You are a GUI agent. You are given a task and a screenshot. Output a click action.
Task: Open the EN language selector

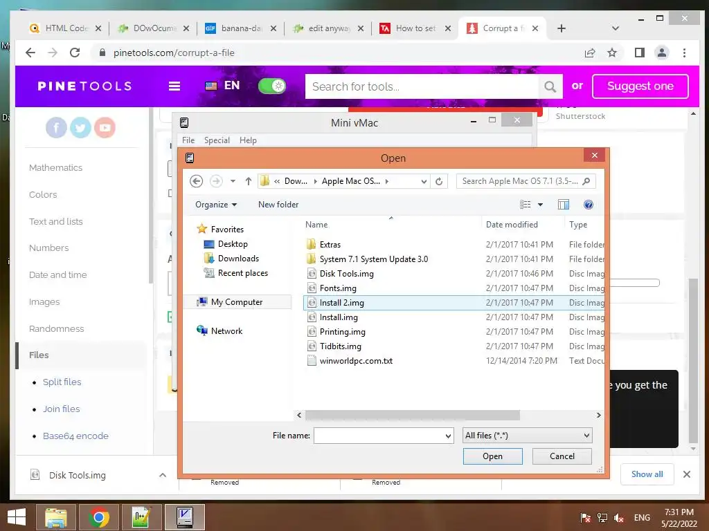tap(222, 86)
